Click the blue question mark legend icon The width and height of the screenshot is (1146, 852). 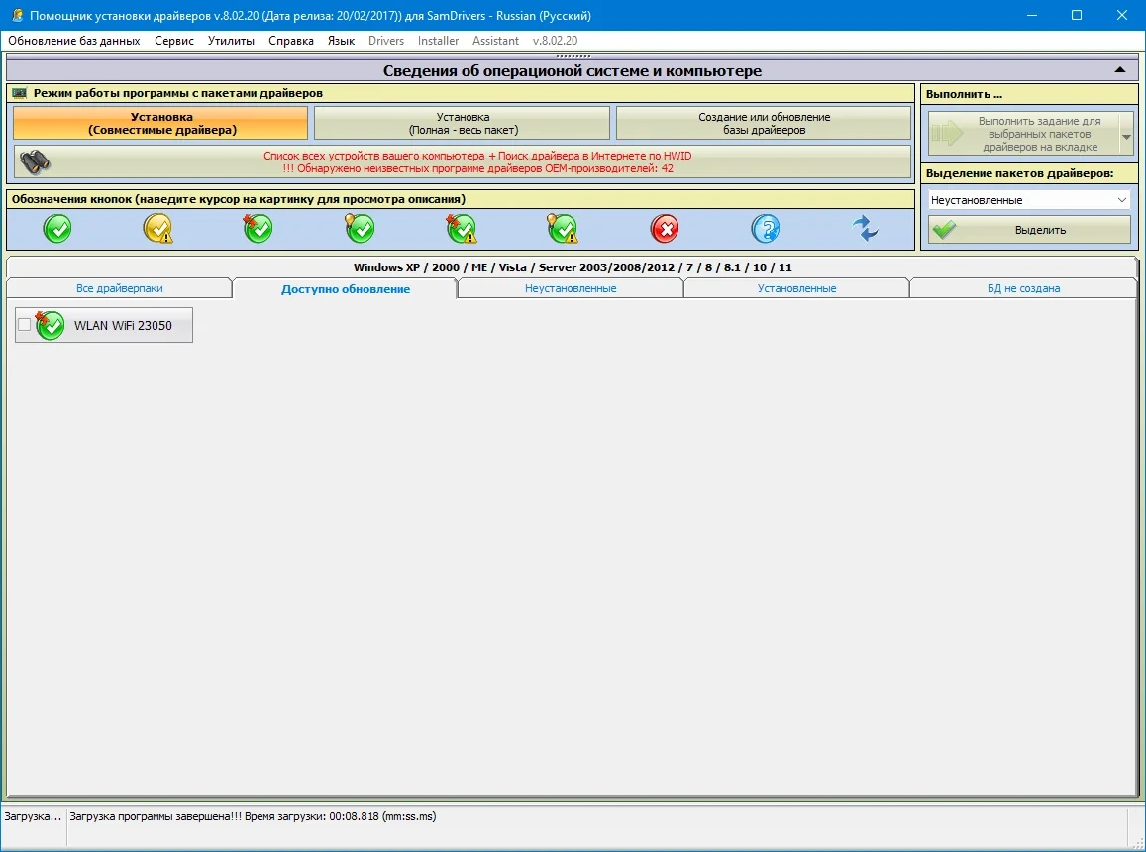pos(766,229)
